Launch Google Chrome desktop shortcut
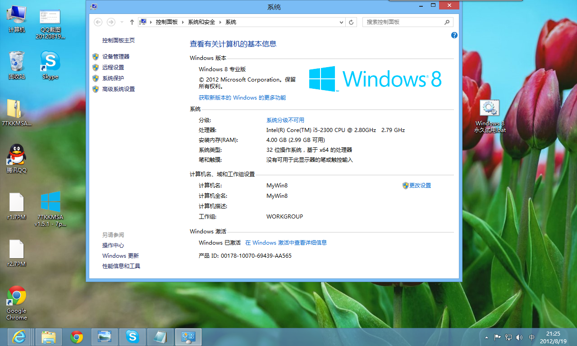This screenshot has height=346, width=577. pyautogui.click(x=17, y=303)
